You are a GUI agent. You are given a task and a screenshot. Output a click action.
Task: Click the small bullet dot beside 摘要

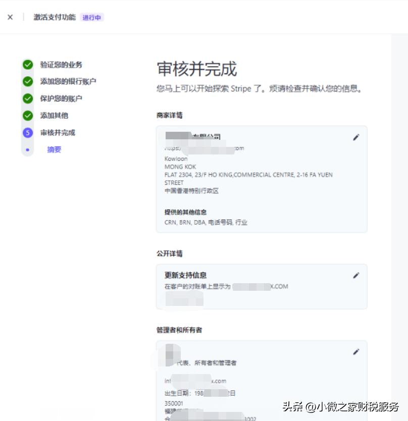click(x=27, y=149)
